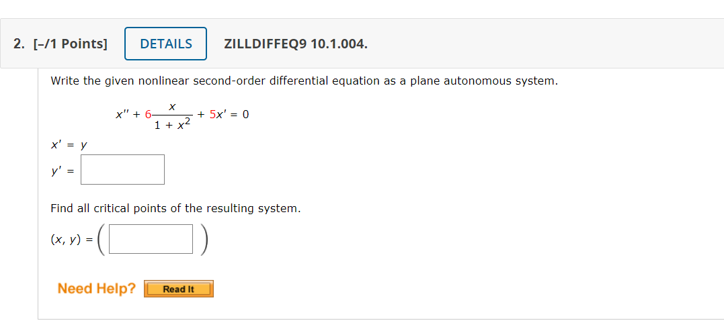Click the red coefficient 5 in the equation
The width and height of the screenshot is (724, 331).
(x=213, y=114)
